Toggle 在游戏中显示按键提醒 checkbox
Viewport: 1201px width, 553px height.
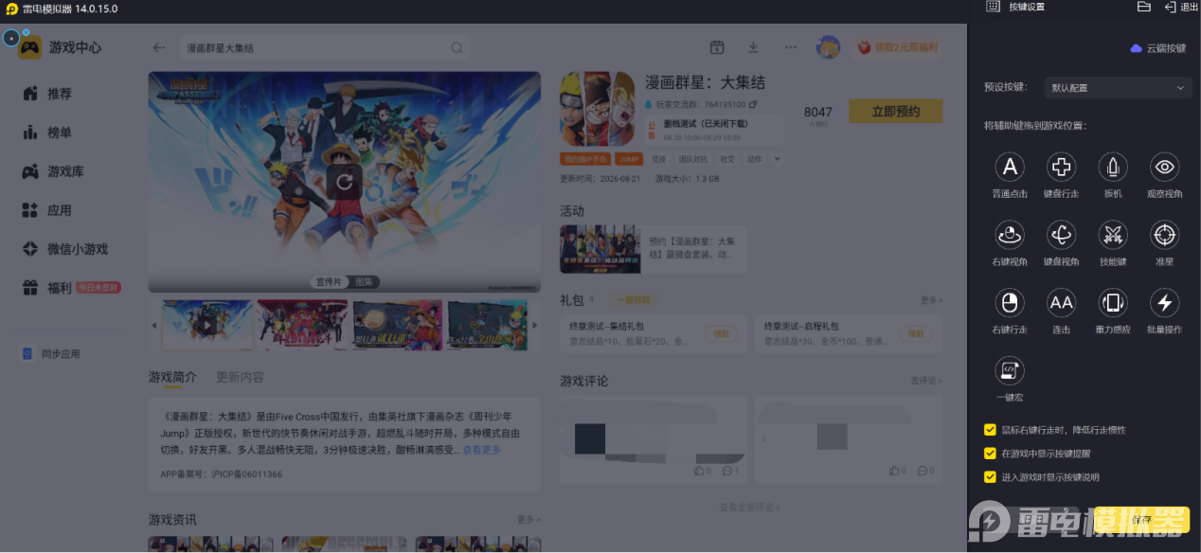pyautogui.click(x=991, y=453)
